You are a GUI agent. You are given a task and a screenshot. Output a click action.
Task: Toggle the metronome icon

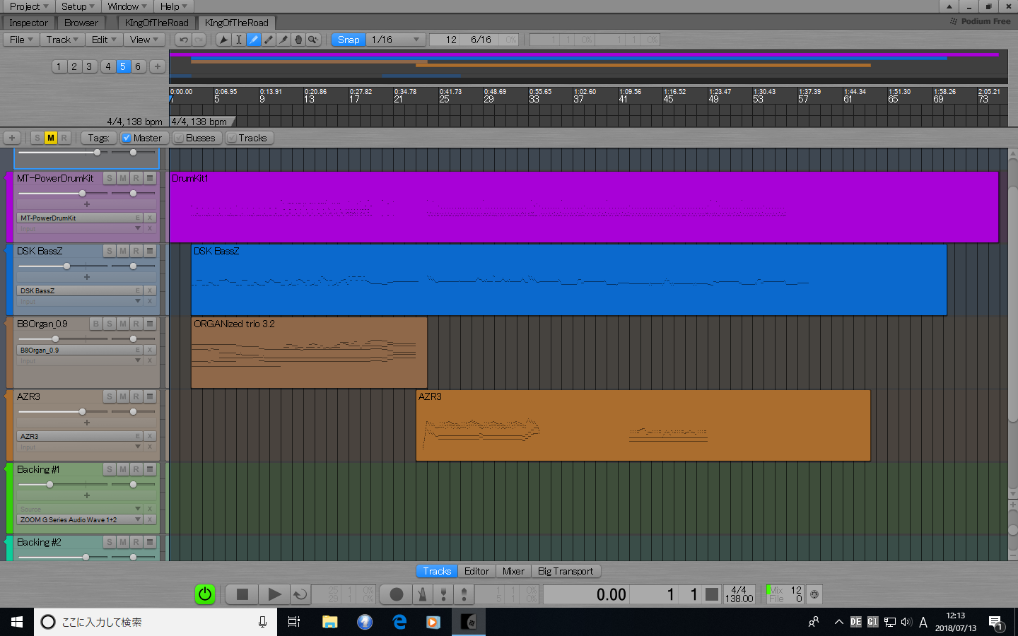[423, 594]
